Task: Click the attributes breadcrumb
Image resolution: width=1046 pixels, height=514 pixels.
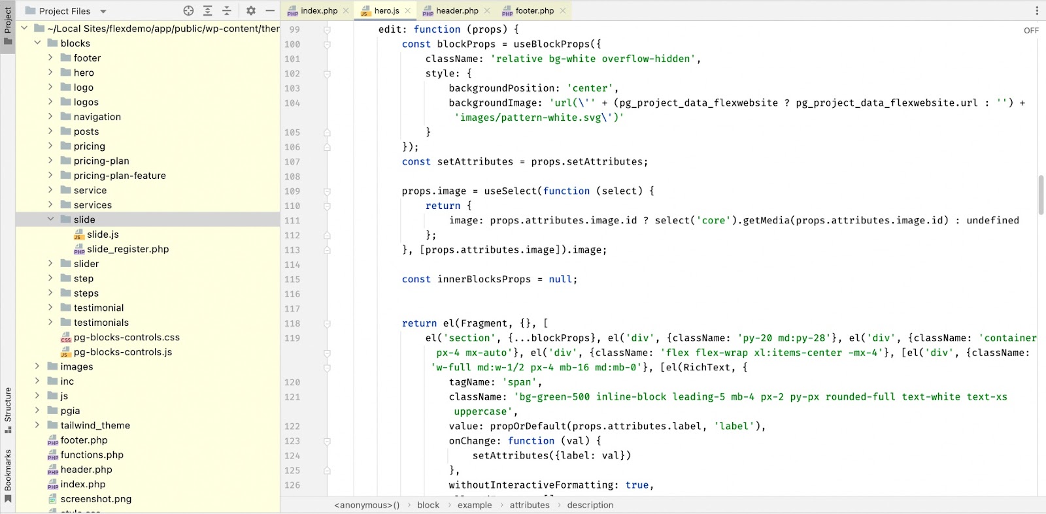Action: coord(530,505)
